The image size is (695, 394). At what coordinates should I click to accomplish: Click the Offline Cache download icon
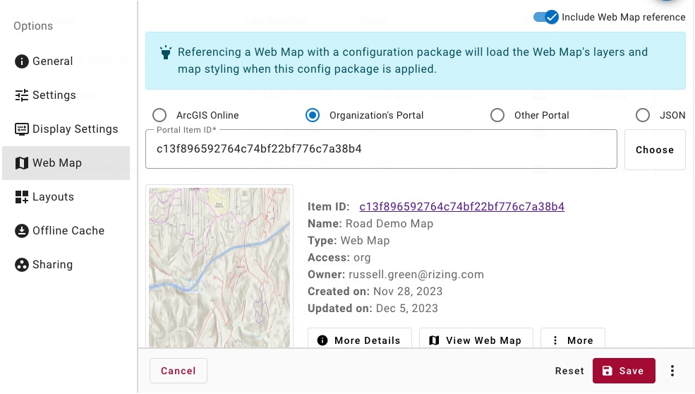(22, 231)
